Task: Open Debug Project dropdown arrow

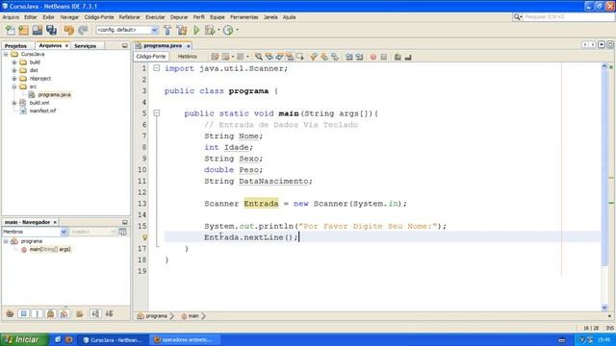Action: [218, 30]
